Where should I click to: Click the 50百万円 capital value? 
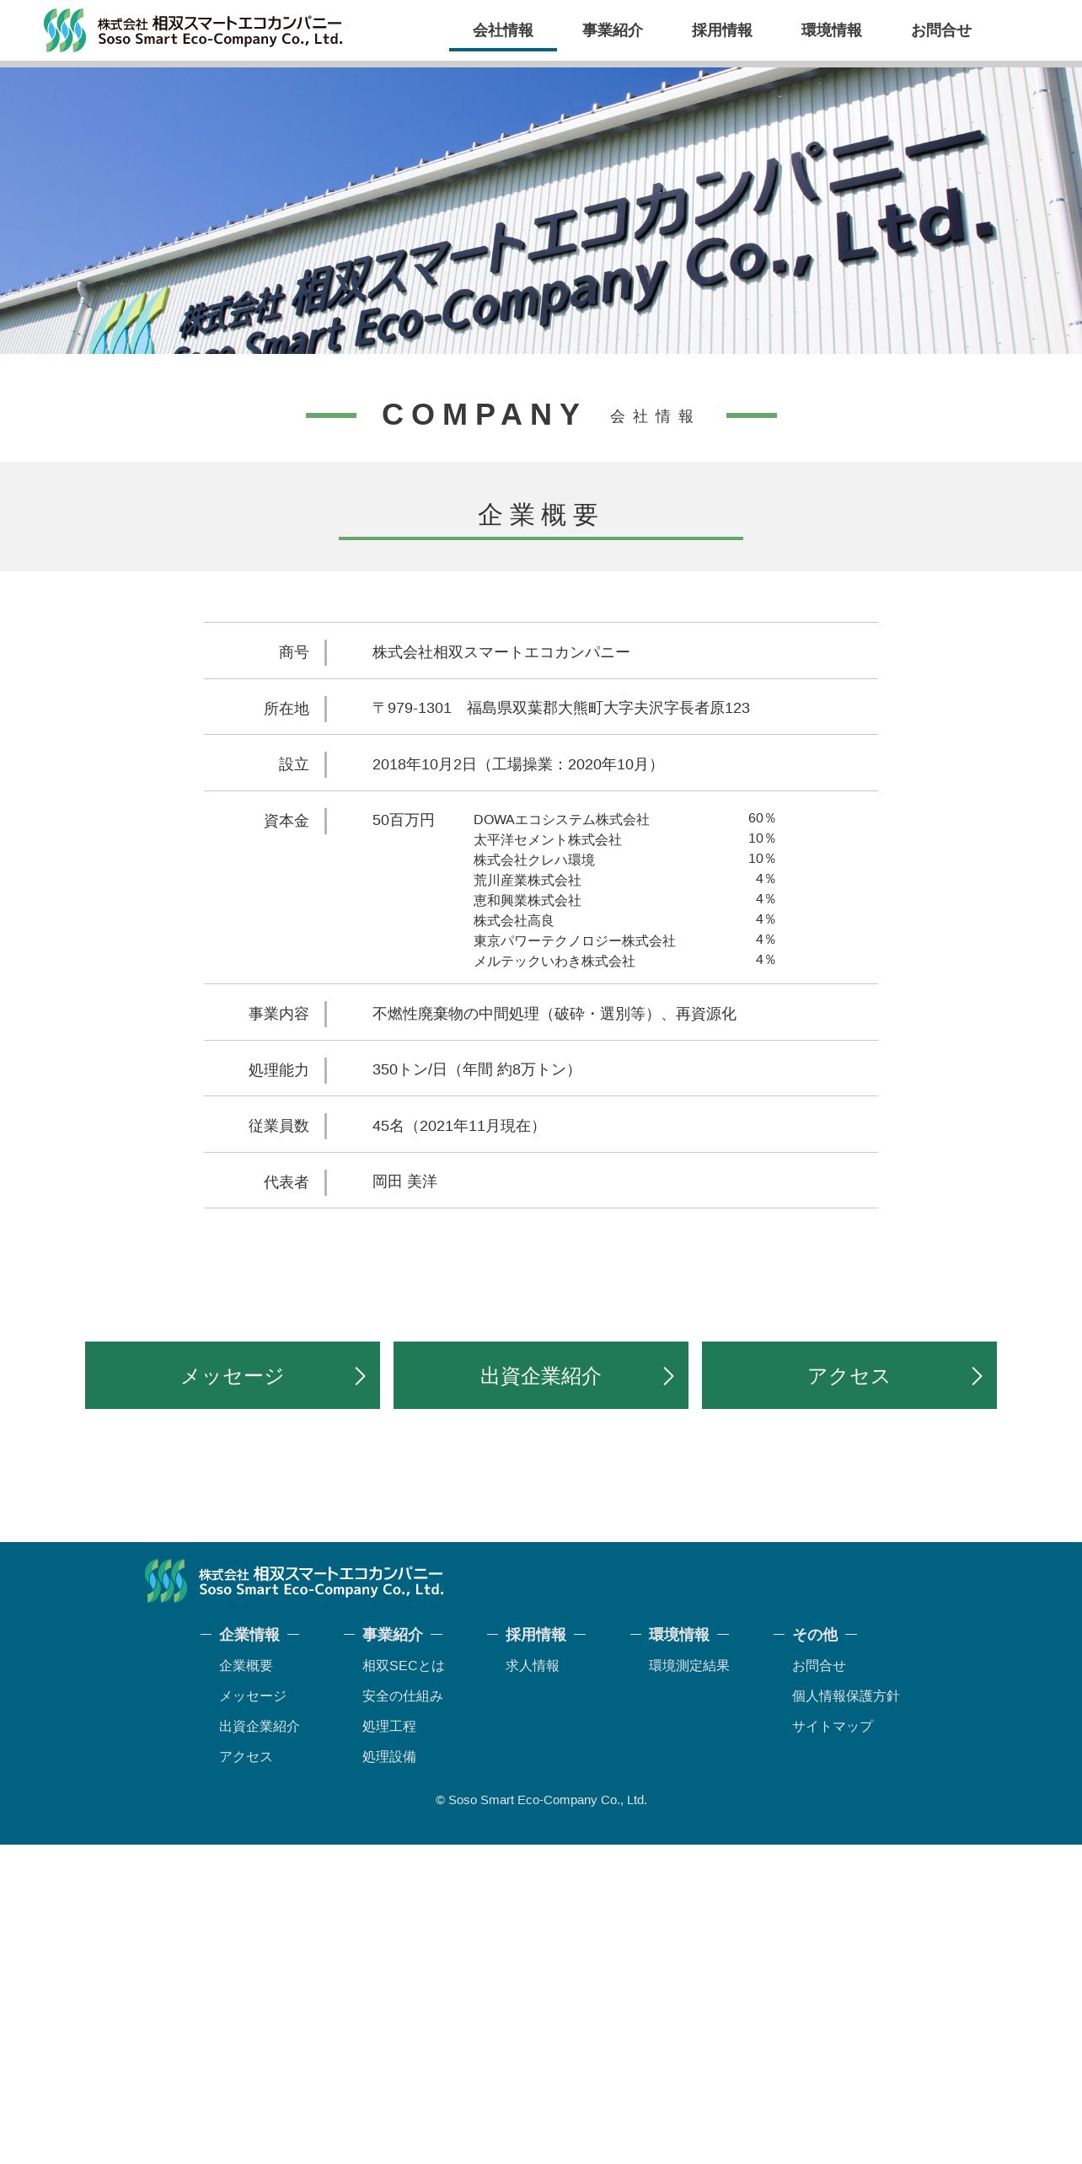[404, 820]
